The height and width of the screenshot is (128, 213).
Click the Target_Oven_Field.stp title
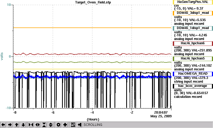coord(93,2)
